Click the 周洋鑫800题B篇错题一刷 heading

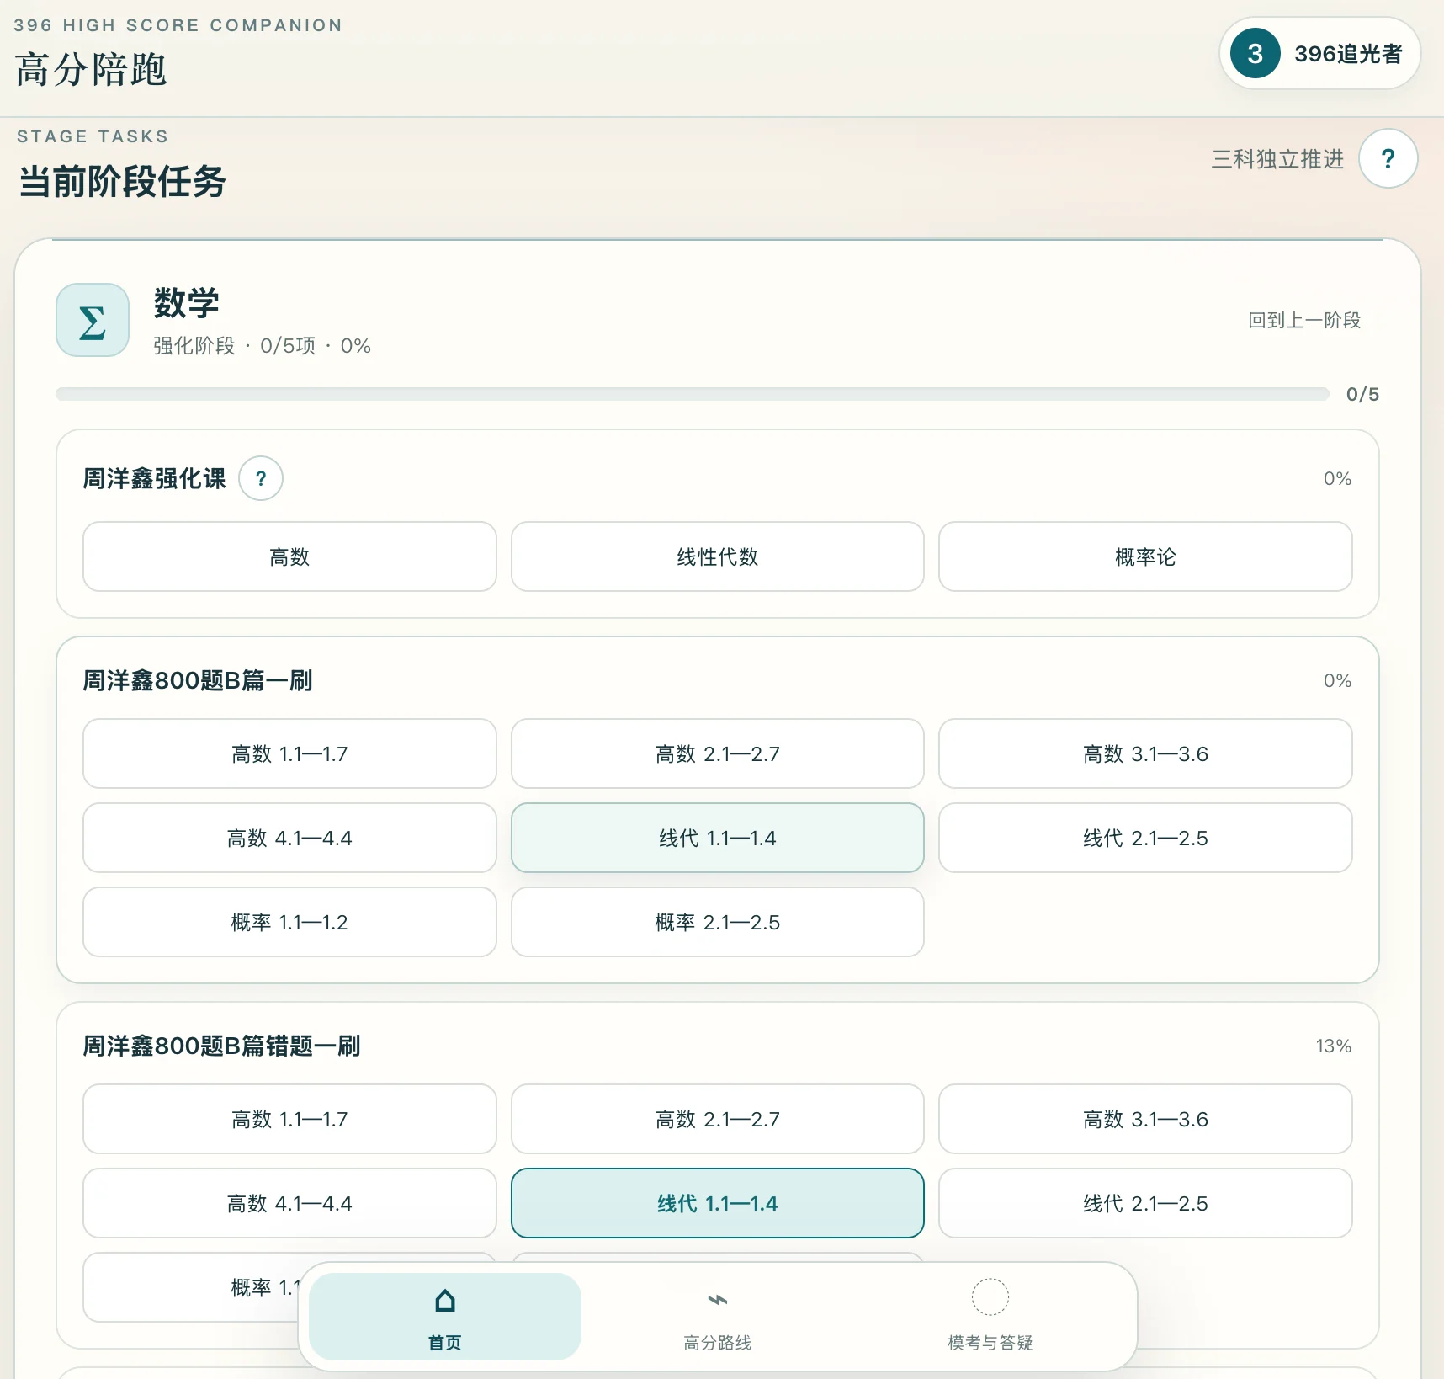[221, 1046]
